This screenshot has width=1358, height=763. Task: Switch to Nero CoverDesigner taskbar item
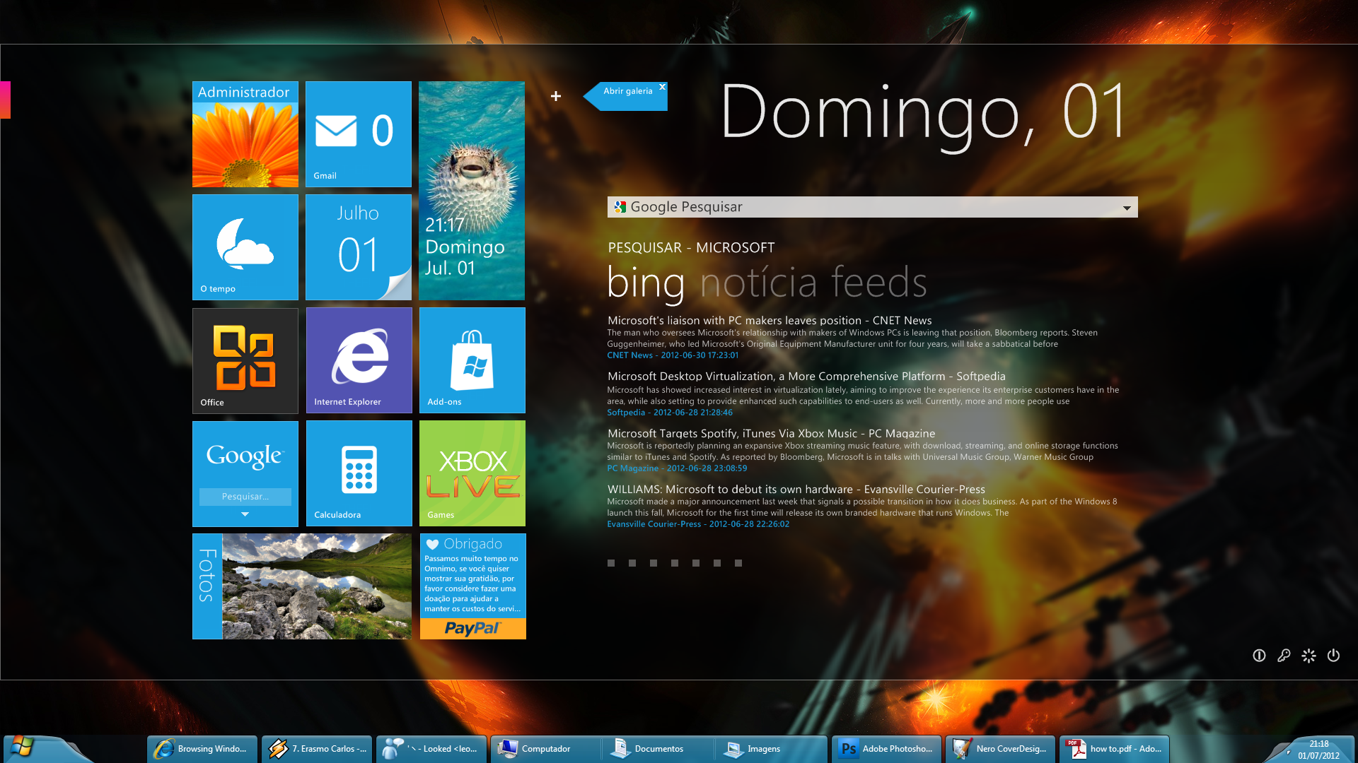pyautogui.click(x=1000, y=749)
